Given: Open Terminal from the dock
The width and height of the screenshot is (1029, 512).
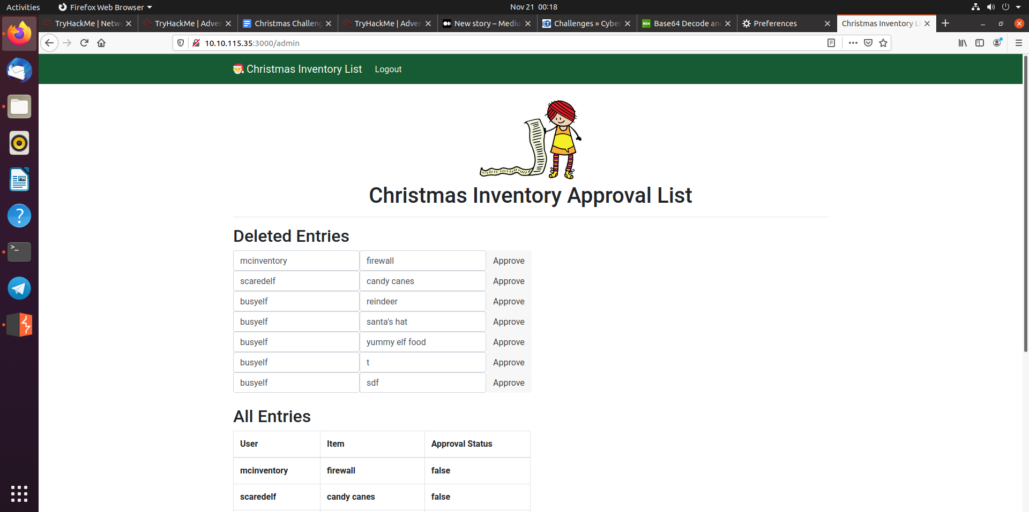Looking at the screenshot, I should (x=19, y=252).
